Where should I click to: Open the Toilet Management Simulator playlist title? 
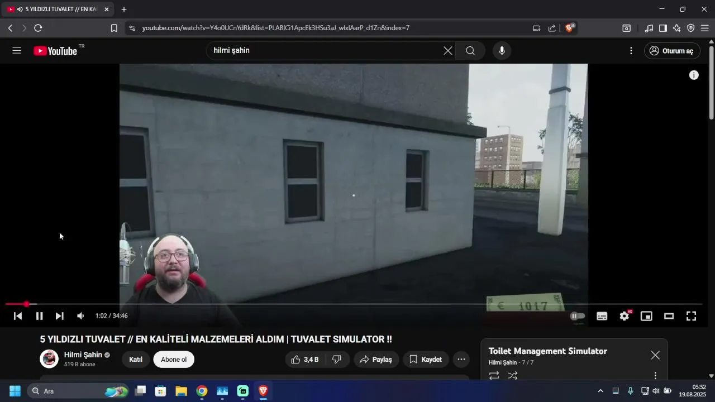(x=548, y=351)
